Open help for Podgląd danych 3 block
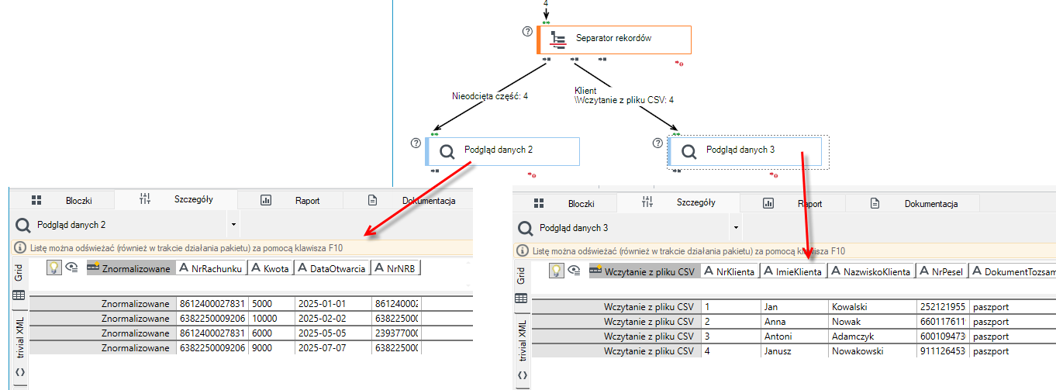 click(658, 143)
